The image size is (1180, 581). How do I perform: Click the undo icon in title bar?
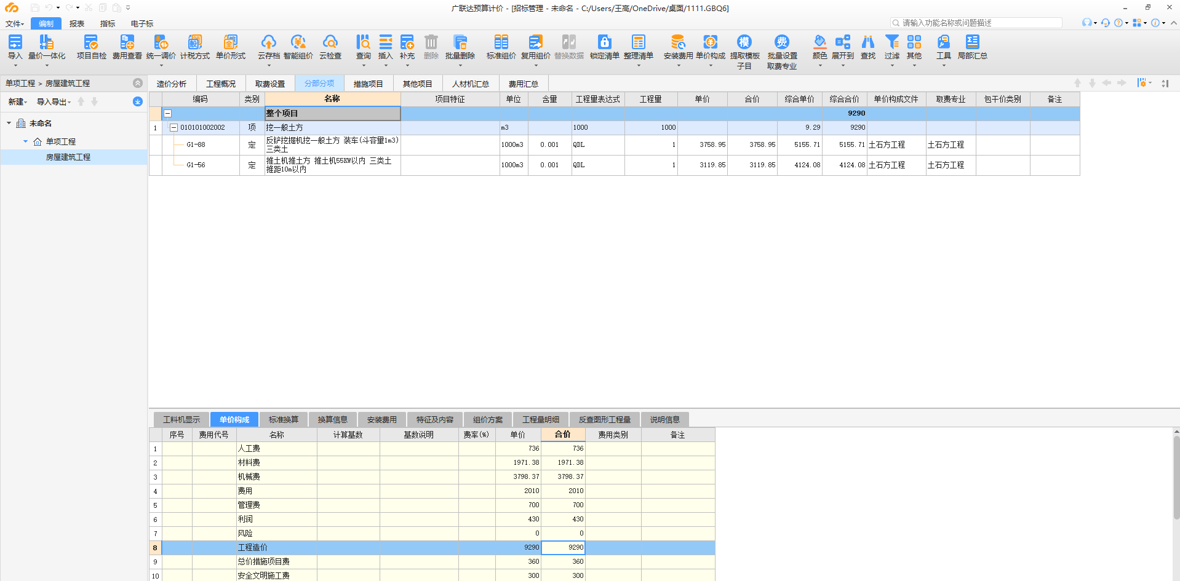(x=49, y=8)
